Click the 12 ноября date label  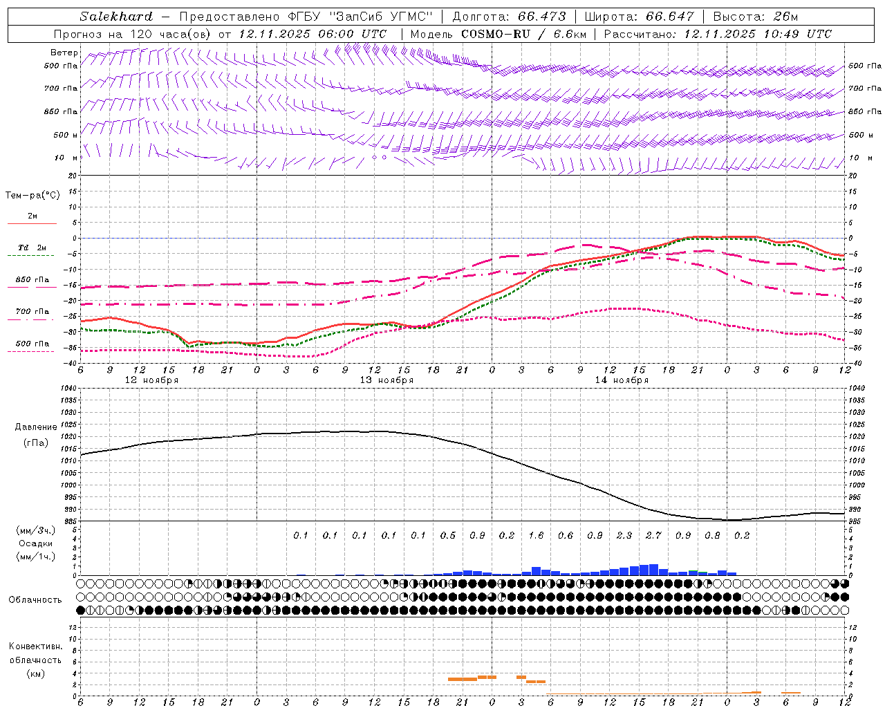point(151,380)
